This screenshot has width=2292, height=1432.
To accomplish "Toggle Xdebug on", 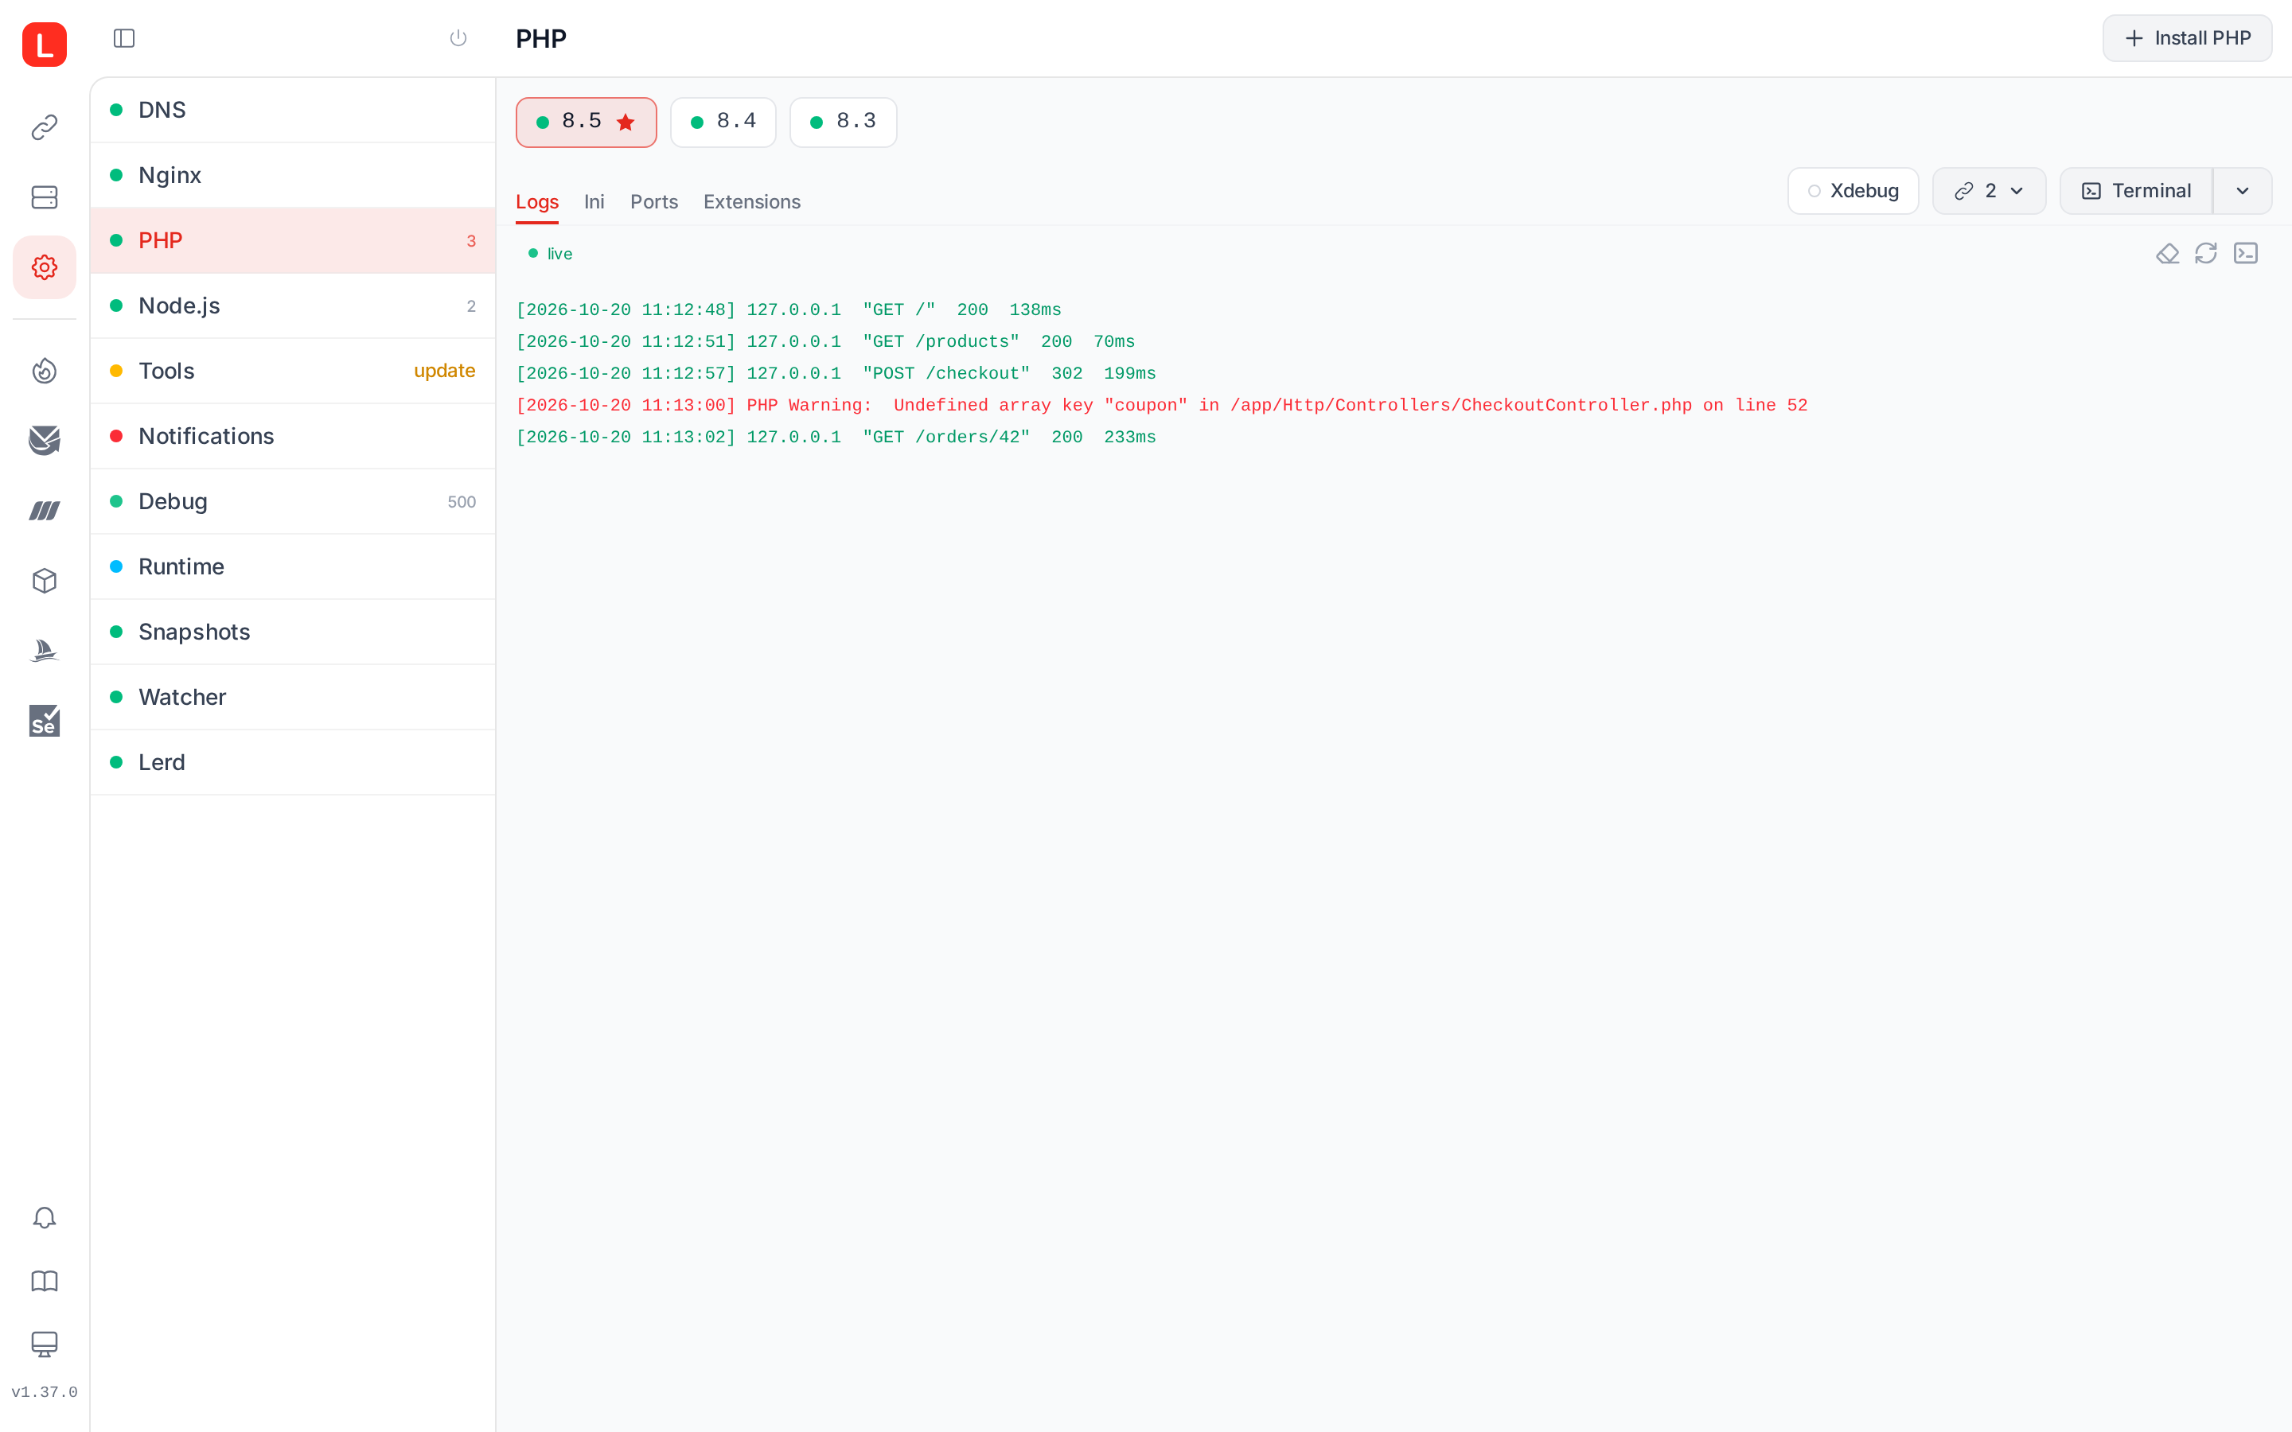I will [x=1853, y=191].
